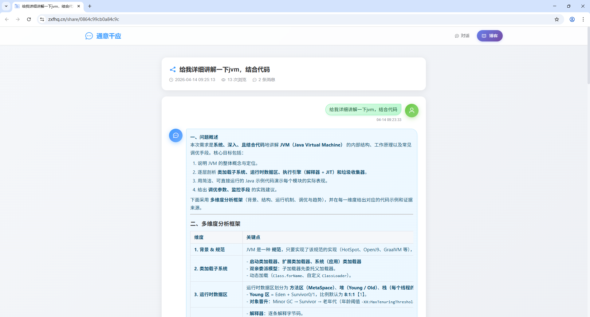The height and width of the screenshot is (317, 590).
Task: Click the clock icon next to 2026-04-14 timestamp
Action: point(171,80)
